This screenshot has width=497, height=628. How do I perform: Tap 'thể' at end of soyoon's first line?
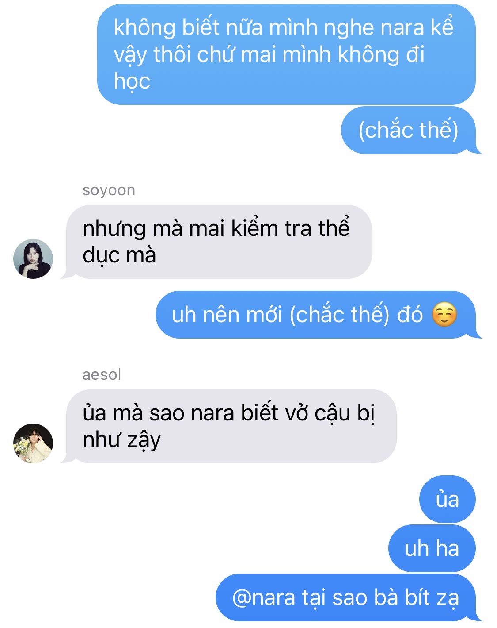334,228
